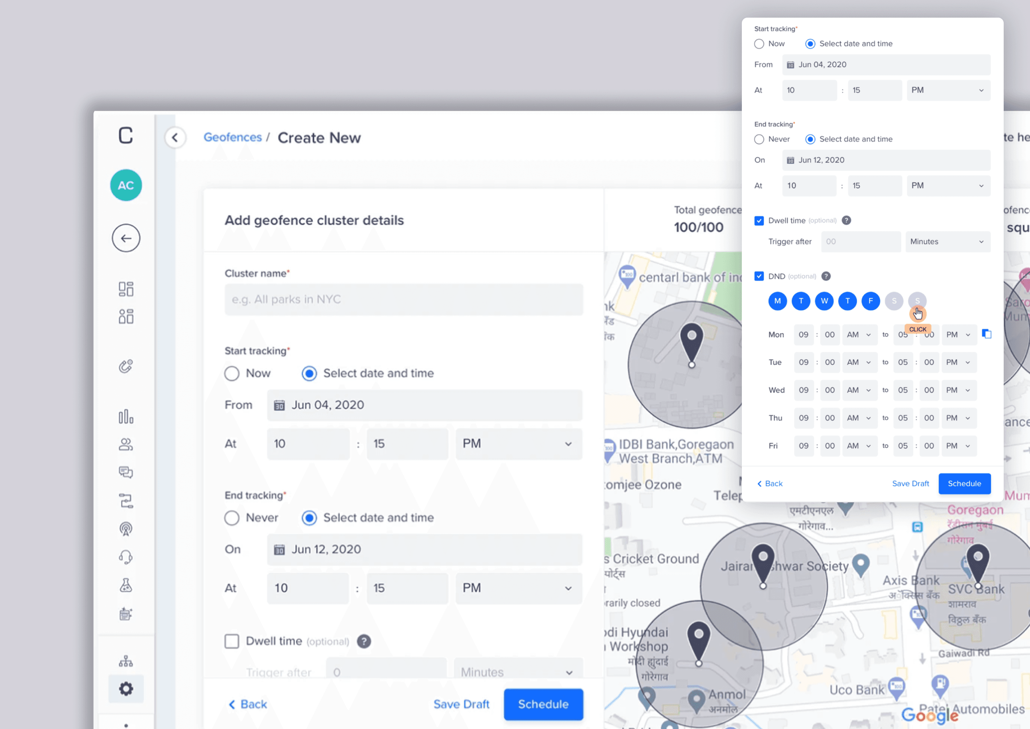Click the Schedule button in the main form
The height and width of the screenshot is (729, 1030).
tap(543, 704)
